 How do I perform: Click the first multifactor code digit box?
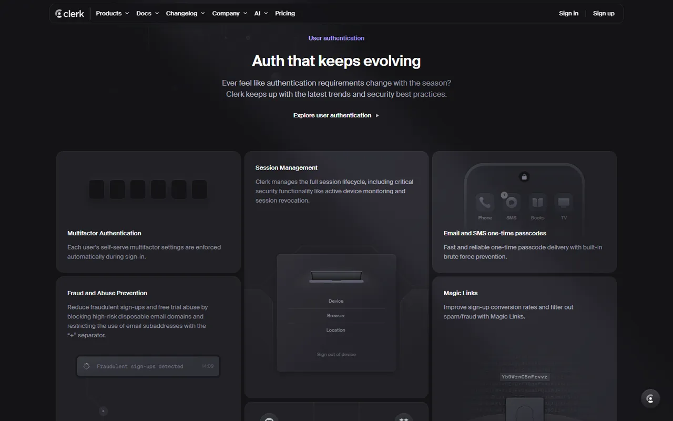96,189
